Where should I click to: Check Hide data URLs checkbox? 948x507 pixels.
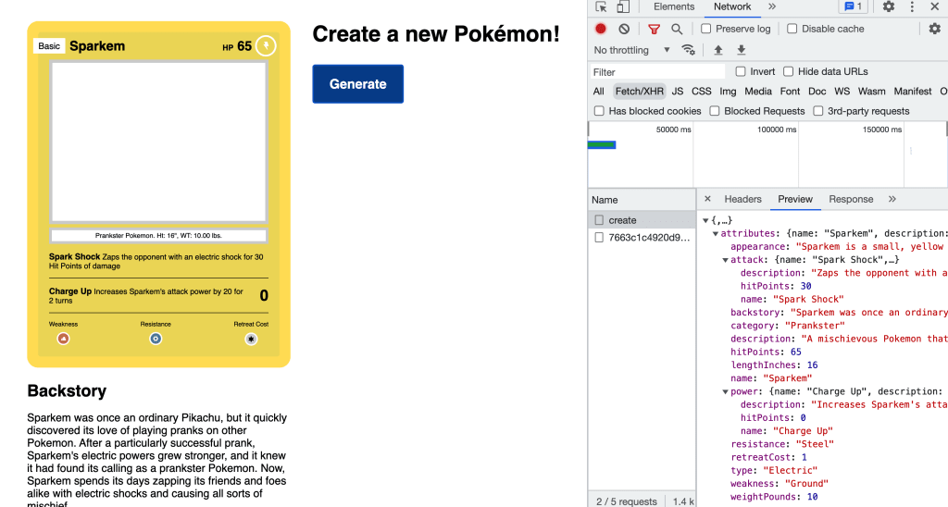(789, 71)
